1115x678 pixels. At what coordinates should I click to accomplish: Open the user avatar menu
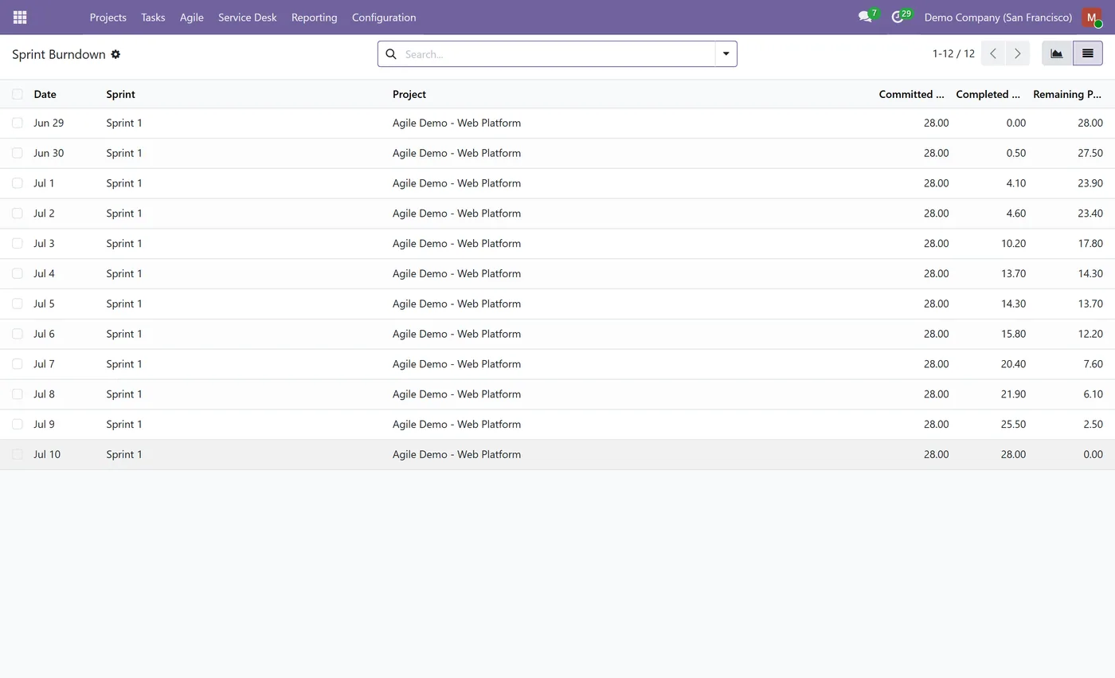1092,18
